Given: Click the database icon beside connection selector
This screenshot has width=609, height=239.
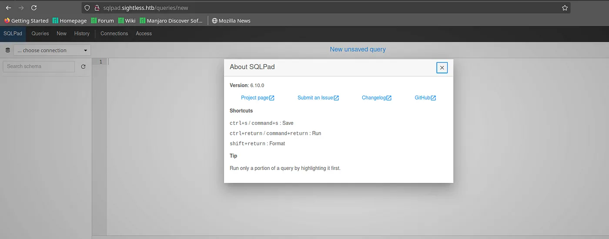Looking at the screenshot, I should 7,50.
